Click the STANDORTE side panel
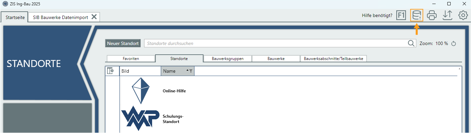 (47, 63)
